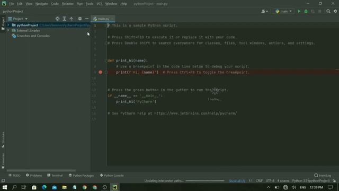Viewport: 339px width, 191px height.
Task: Open the Terminal tool window
Action: [55, 176]
